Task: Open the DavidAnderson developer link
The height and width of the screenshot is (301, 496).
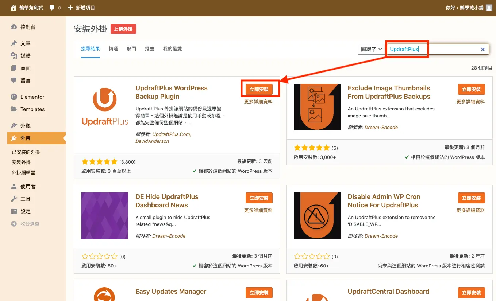Action: pyautogui.click(x=152, y=141)
